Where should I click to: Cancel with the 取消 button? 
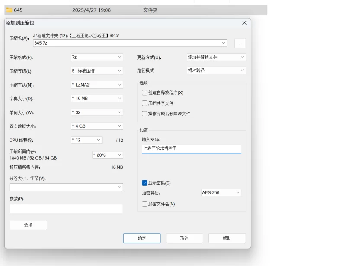pyautogui.click(x=184, y=238)
